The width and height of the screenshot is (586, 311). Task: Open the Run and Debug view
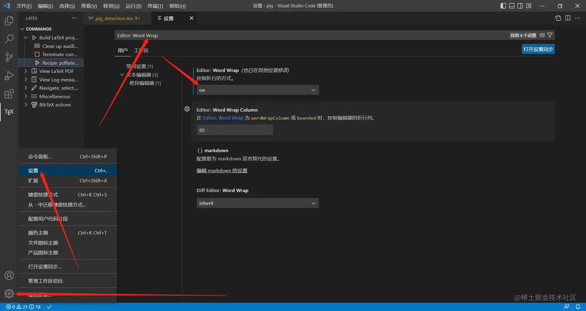tap(9, 75)
